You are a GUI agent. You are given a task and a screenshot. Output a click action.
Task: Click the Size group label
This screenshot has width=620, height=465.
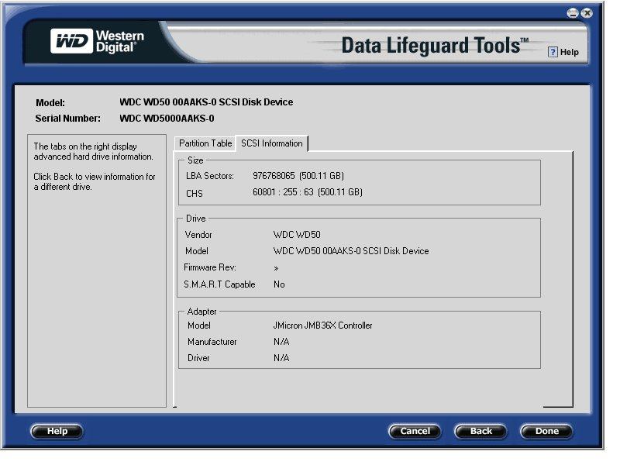tap(195, 160)
